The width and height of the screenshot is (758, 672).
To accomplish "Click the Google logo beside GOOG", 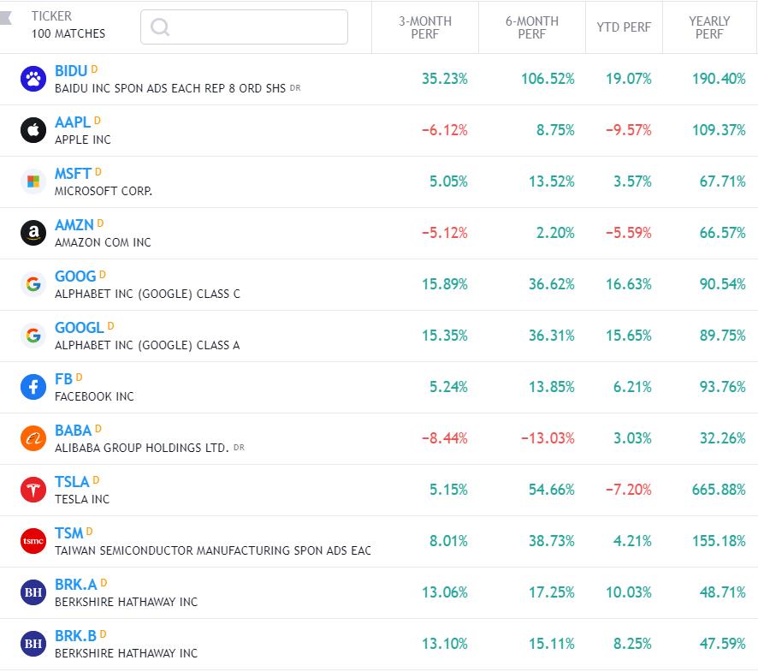I will pos(33,284).
